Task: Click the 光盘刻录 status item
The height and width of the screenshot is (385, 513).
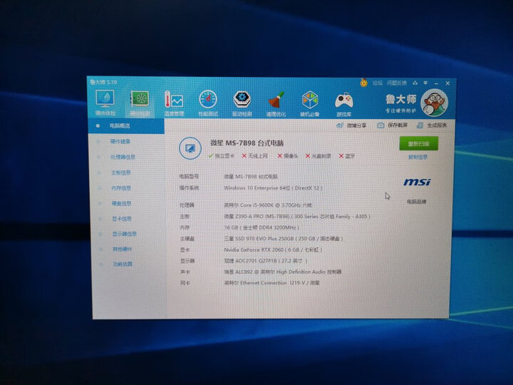Action: coord(318,156)
